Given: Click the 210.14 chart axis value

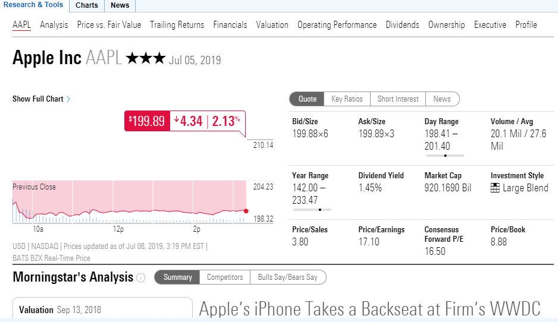Looking at the screenshot, I should (x=263, y=145).
